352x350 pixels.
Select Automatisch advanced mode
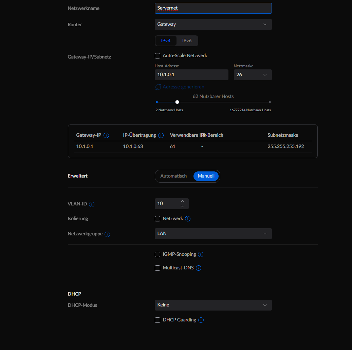pos(173,176)
